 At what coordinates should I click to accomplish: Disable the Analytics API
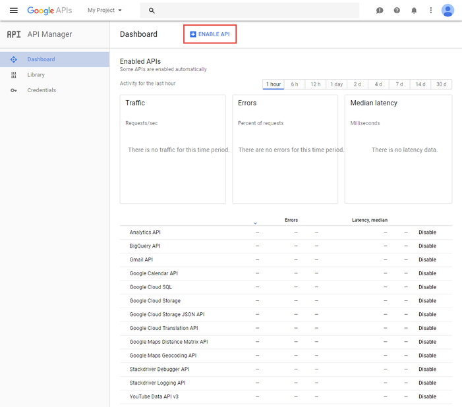tap(427, 232)
